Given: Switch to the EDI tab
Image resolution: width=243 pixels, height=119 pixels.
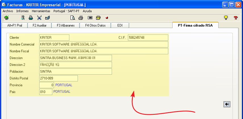Looking at the screenshot, I should pyautogui.click(x=120, y=25).
